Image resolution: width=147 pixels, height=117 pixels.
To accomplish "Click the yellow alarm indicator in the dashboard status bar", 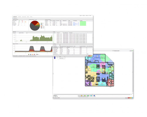I will [91, 56].
